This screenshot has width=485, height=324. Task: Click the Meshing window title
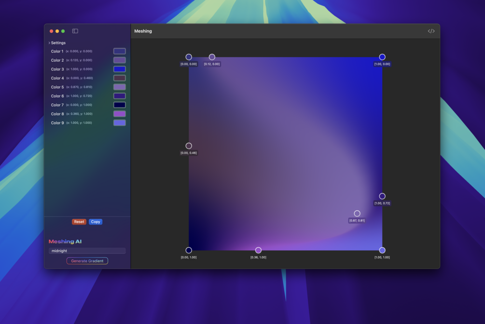click(143, 31)
